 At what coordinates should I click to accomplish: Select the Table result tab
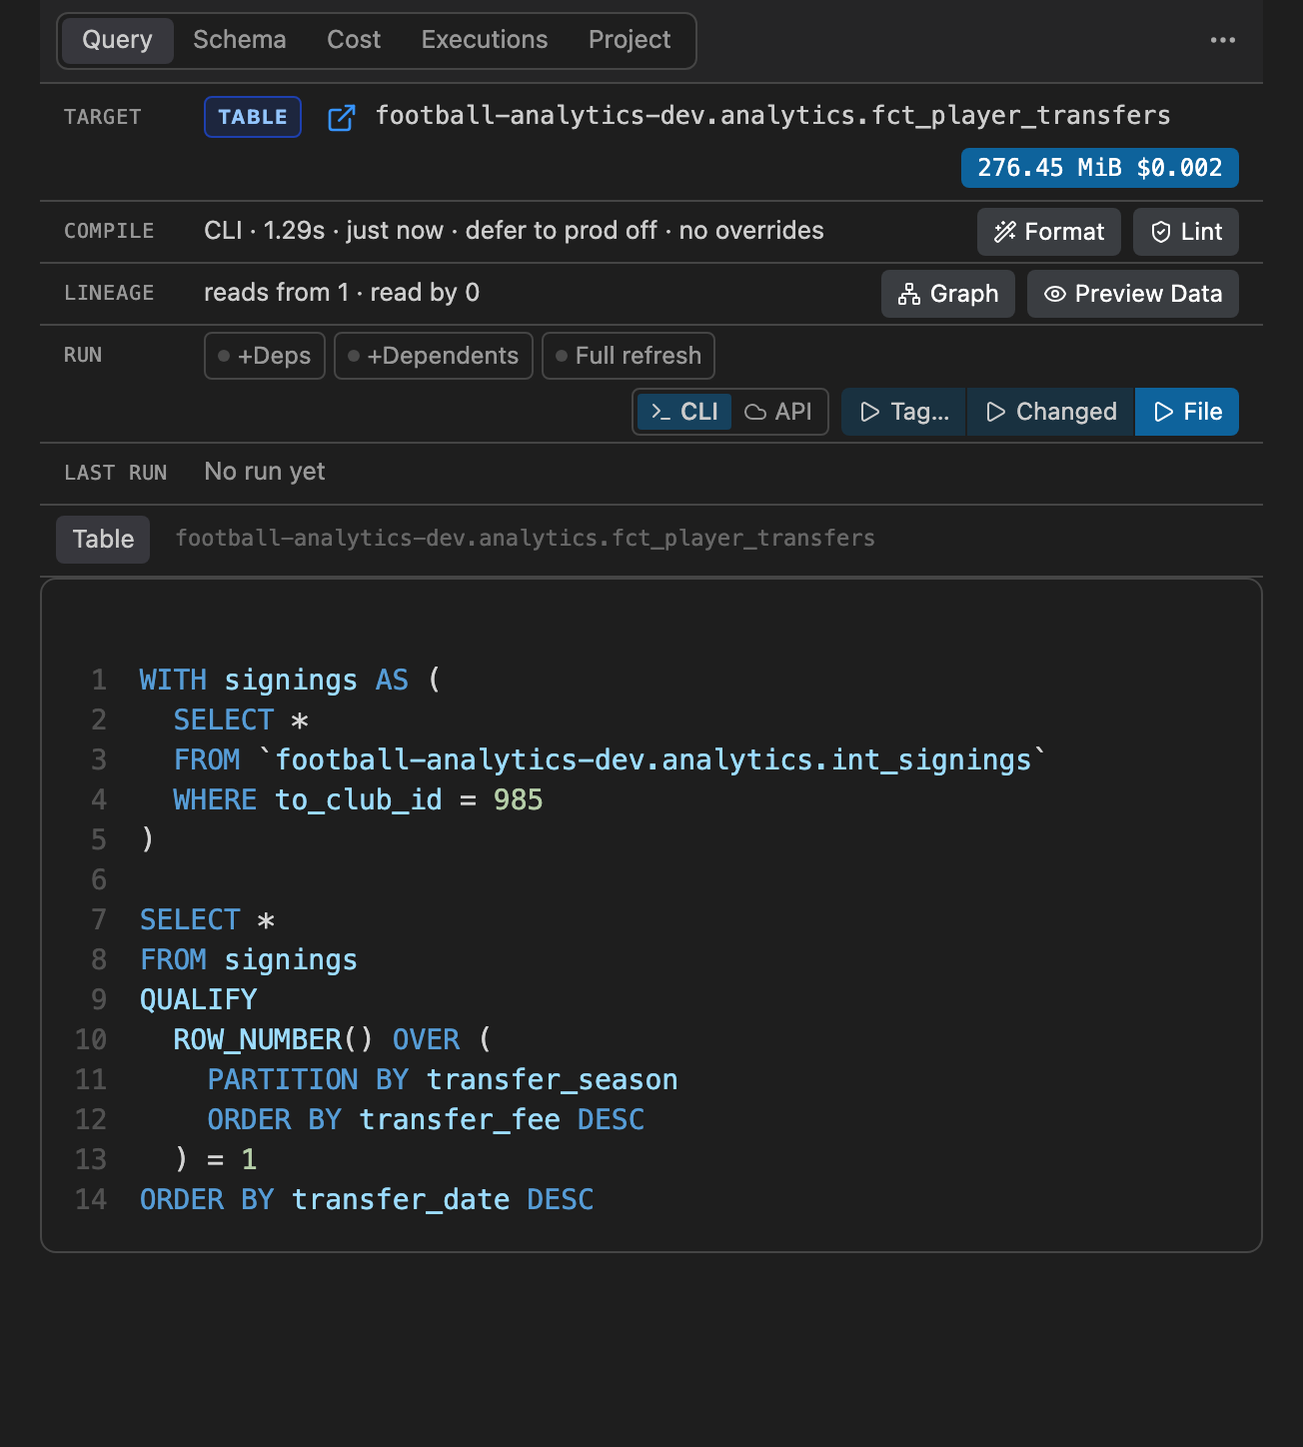point(103,540)
